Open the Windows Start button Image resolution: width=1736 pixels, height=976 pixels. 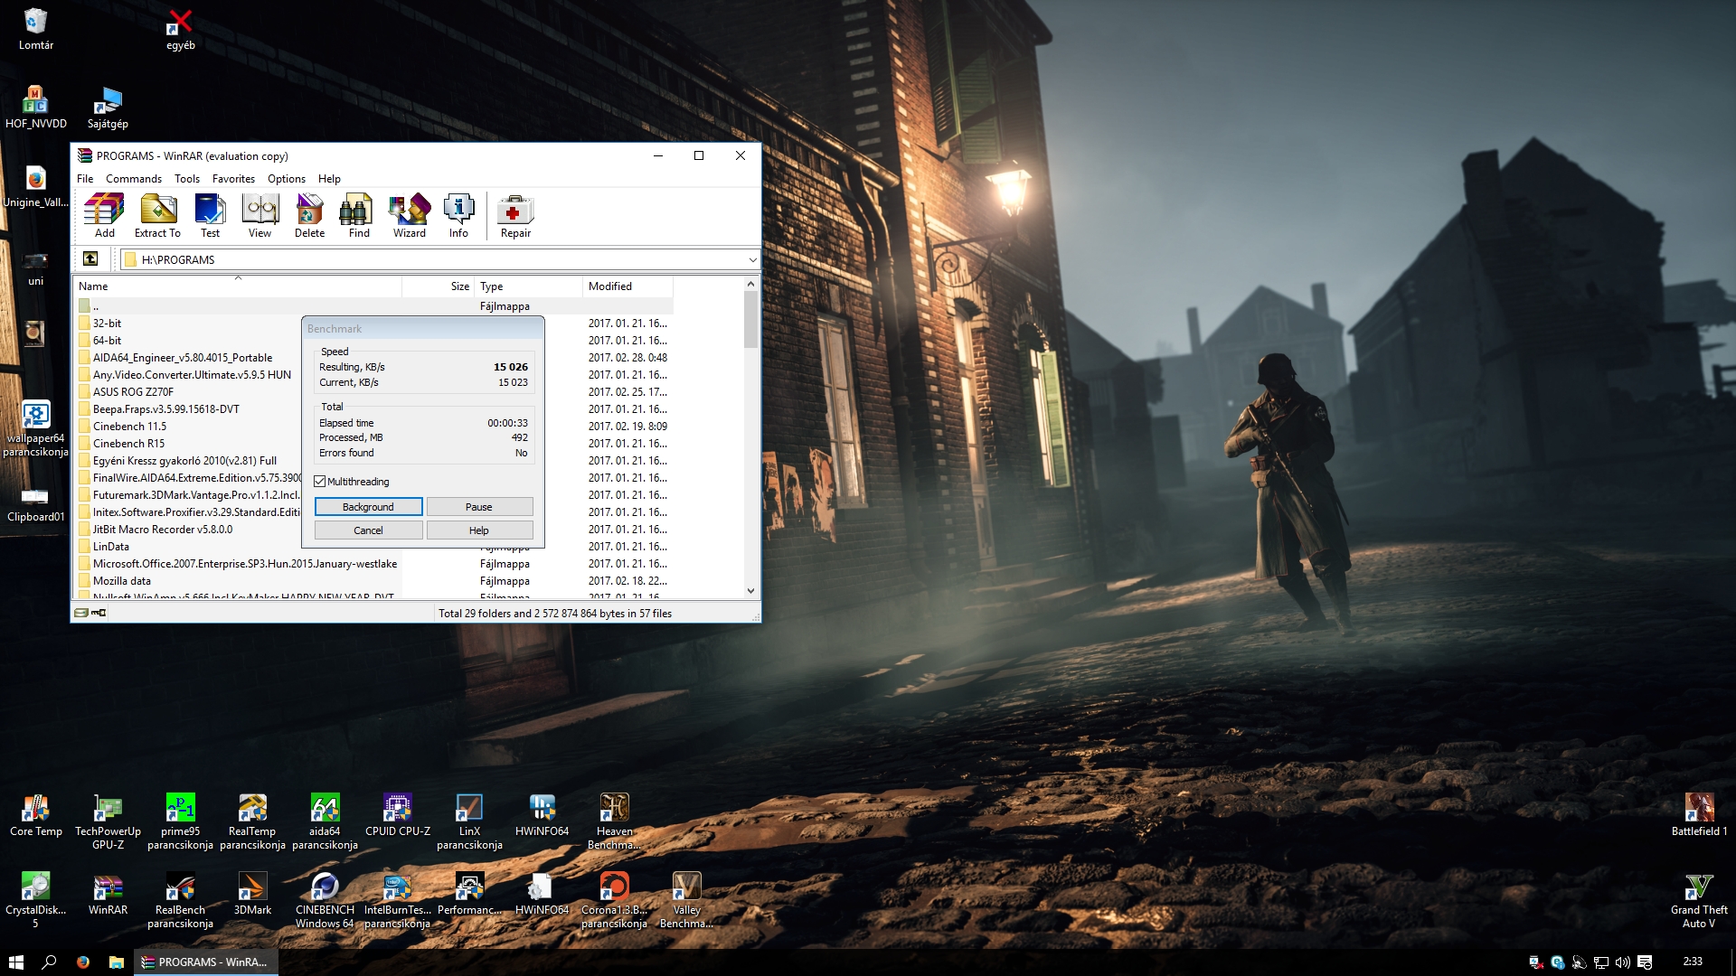coord(16,962)
